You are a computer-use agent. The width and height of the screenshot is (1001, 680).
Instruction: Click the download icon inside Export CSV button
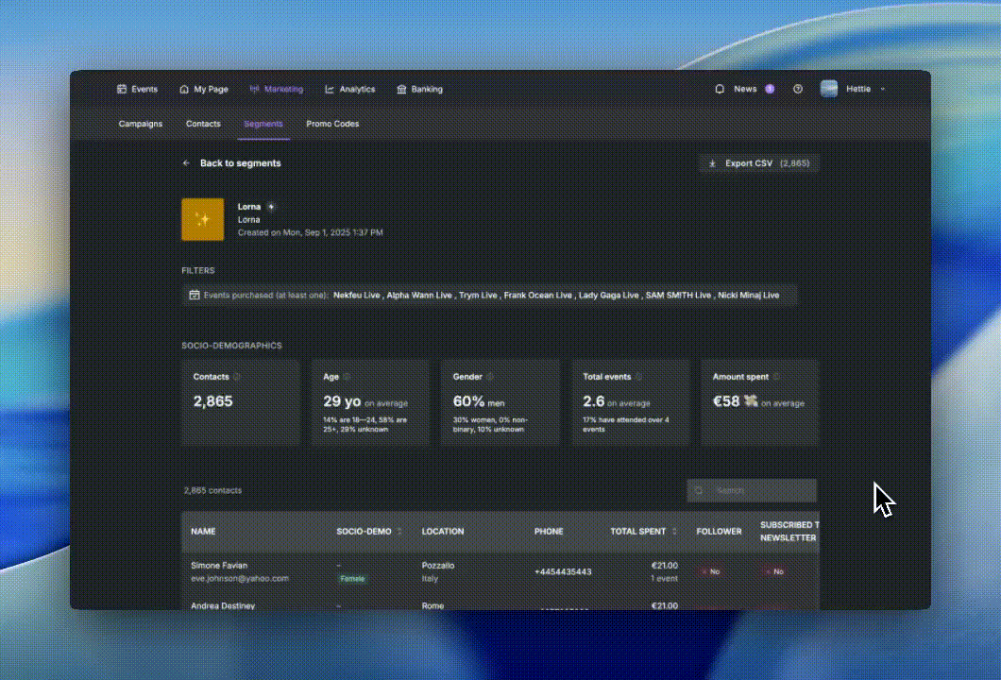tap(713, 162)
